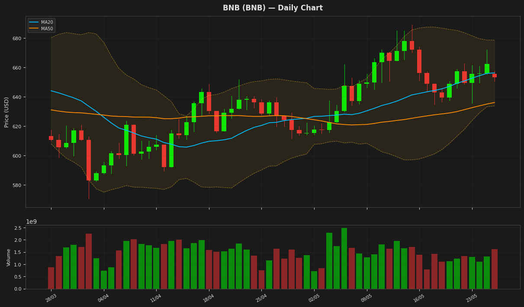This screenshot has height=307, width=524.
Task: Click the 28/03 date label
Action: click(51, 298)
